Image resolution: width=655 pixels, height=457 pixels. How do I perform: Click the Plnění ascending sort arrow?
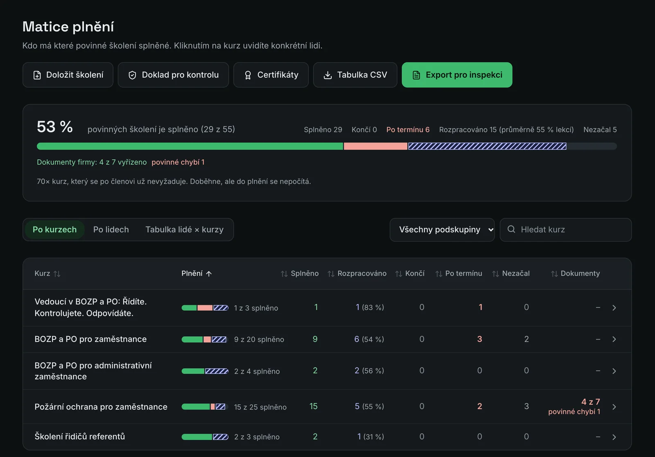pyautogui.click(x=209, y=274)
